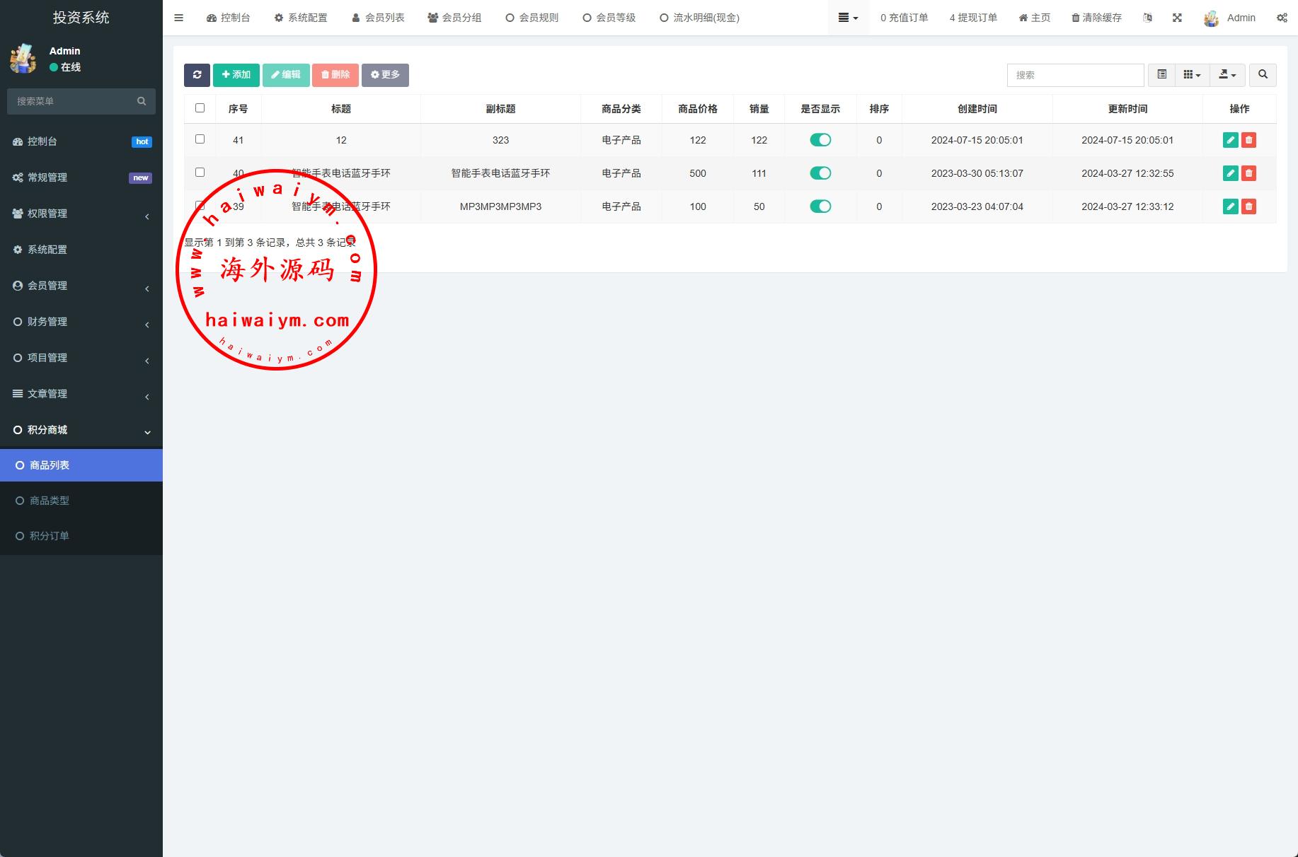
Task: Click the fullscreen icon in top bar
Action: pyautogui.click(x=1177, y=18)
